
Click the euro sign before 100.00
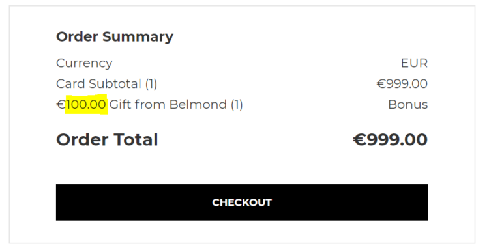click(x=61, y=104)
